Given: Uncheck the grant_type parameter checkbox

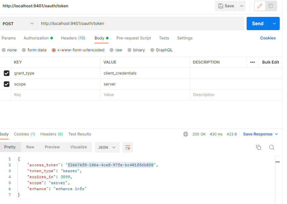Looking at the screenshot, I should 7,73.
